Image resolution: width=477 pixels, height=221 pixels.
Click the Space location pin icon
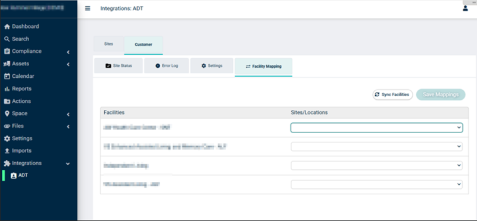pyautogui.click(x=7, y=113)
